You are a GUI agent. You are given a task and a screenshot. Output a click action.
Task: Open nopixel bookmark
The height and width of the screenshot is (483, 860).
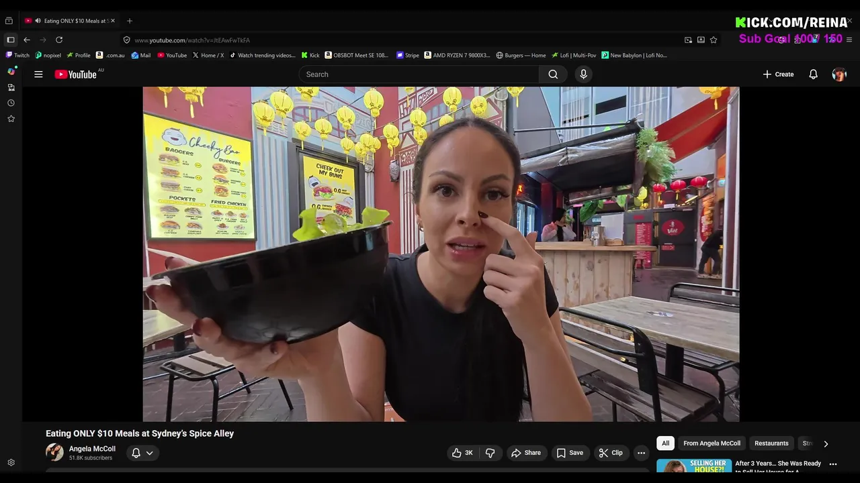(x=48, y=56)
